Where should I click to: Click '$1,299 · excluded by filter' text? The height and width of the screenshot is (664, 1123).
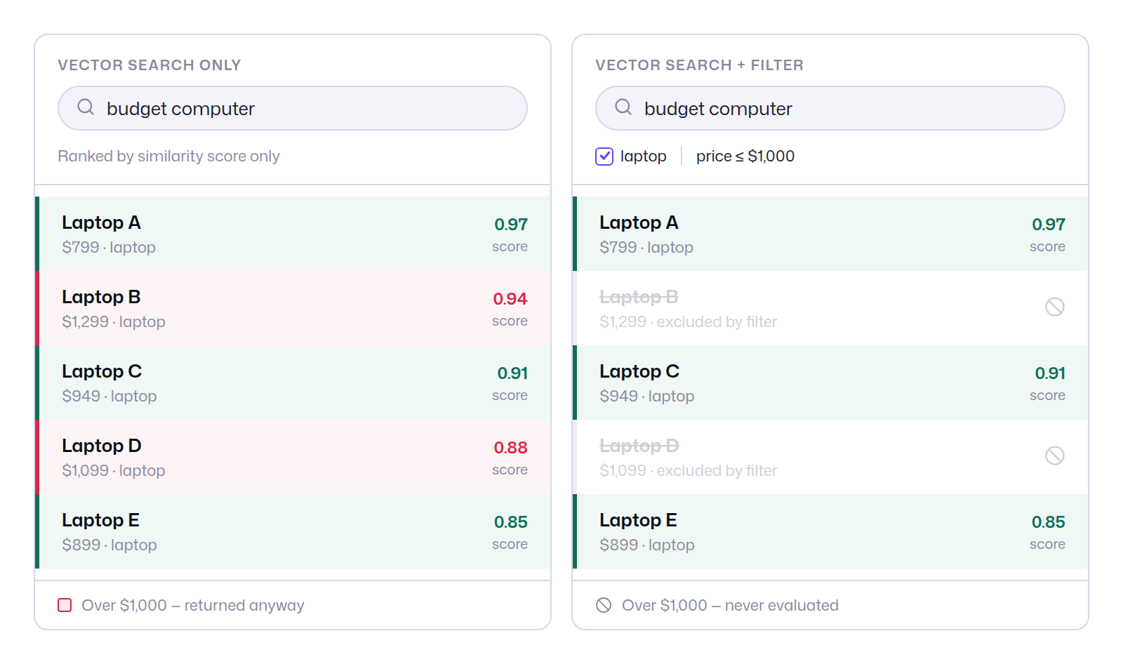689,322
